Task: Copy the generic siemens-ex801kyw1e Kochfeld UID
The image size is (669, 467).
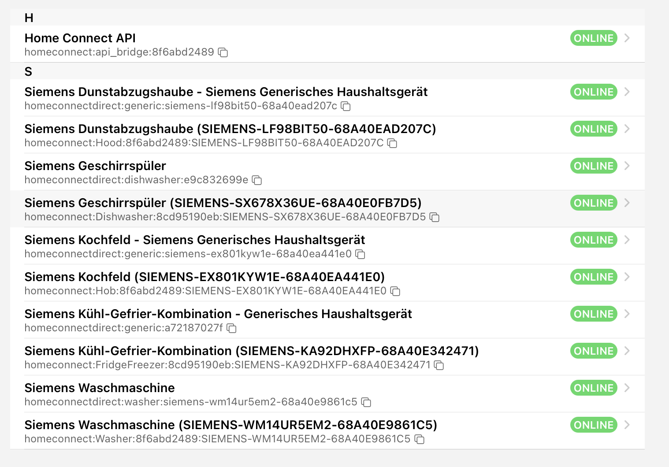Action: point(361,254)
